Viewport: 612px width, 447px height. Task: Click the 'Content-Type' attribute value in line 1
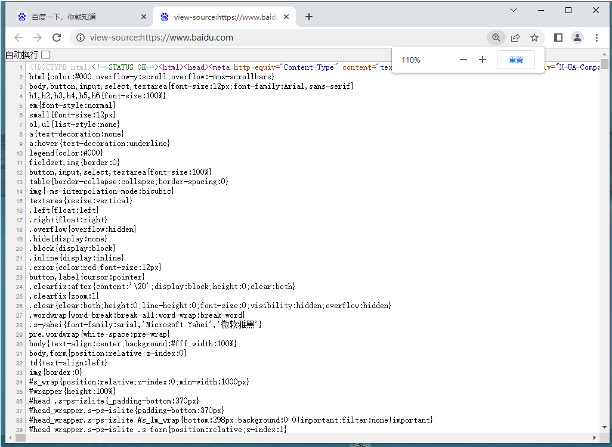[x=309, y=67]
